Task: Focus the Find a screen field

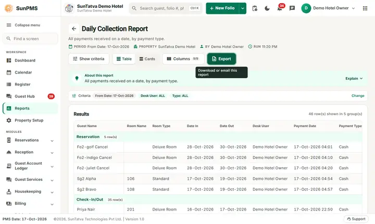Action: point(30,39)
